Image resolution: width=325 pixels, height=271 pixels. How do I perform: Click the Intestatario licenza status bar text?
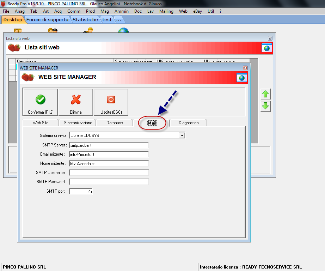[251, 267]
